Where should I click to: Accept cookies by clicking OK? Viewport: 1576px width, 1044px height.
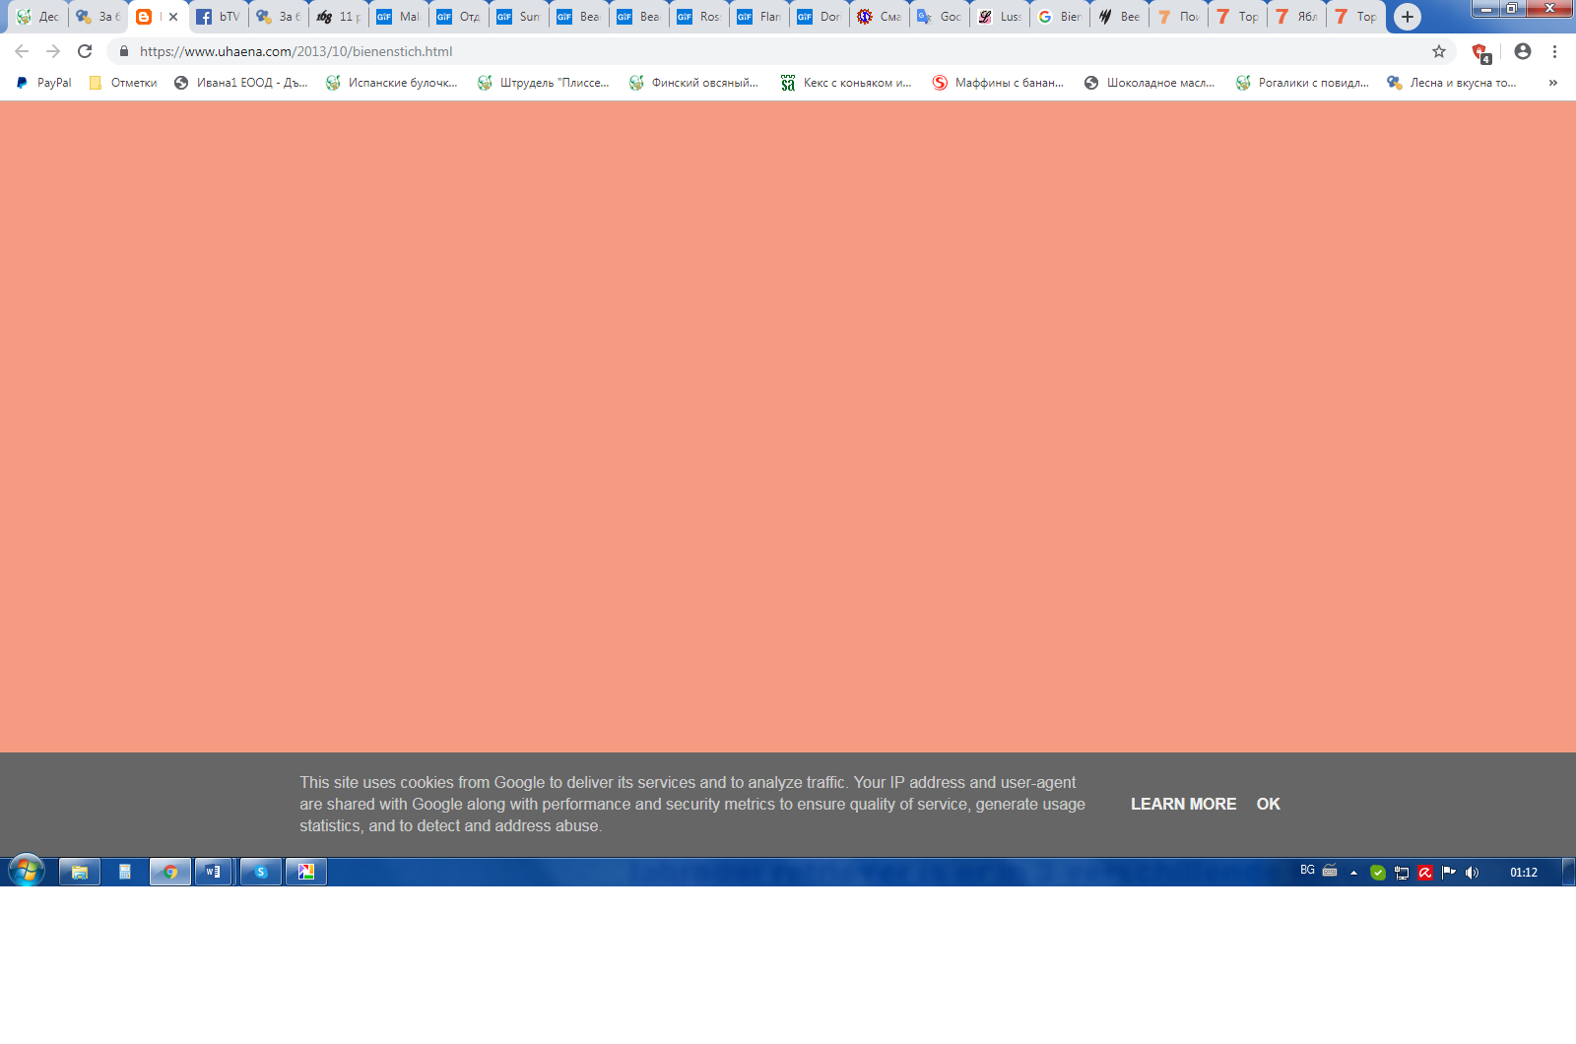pyautogui.click(x=1268, y=804)
